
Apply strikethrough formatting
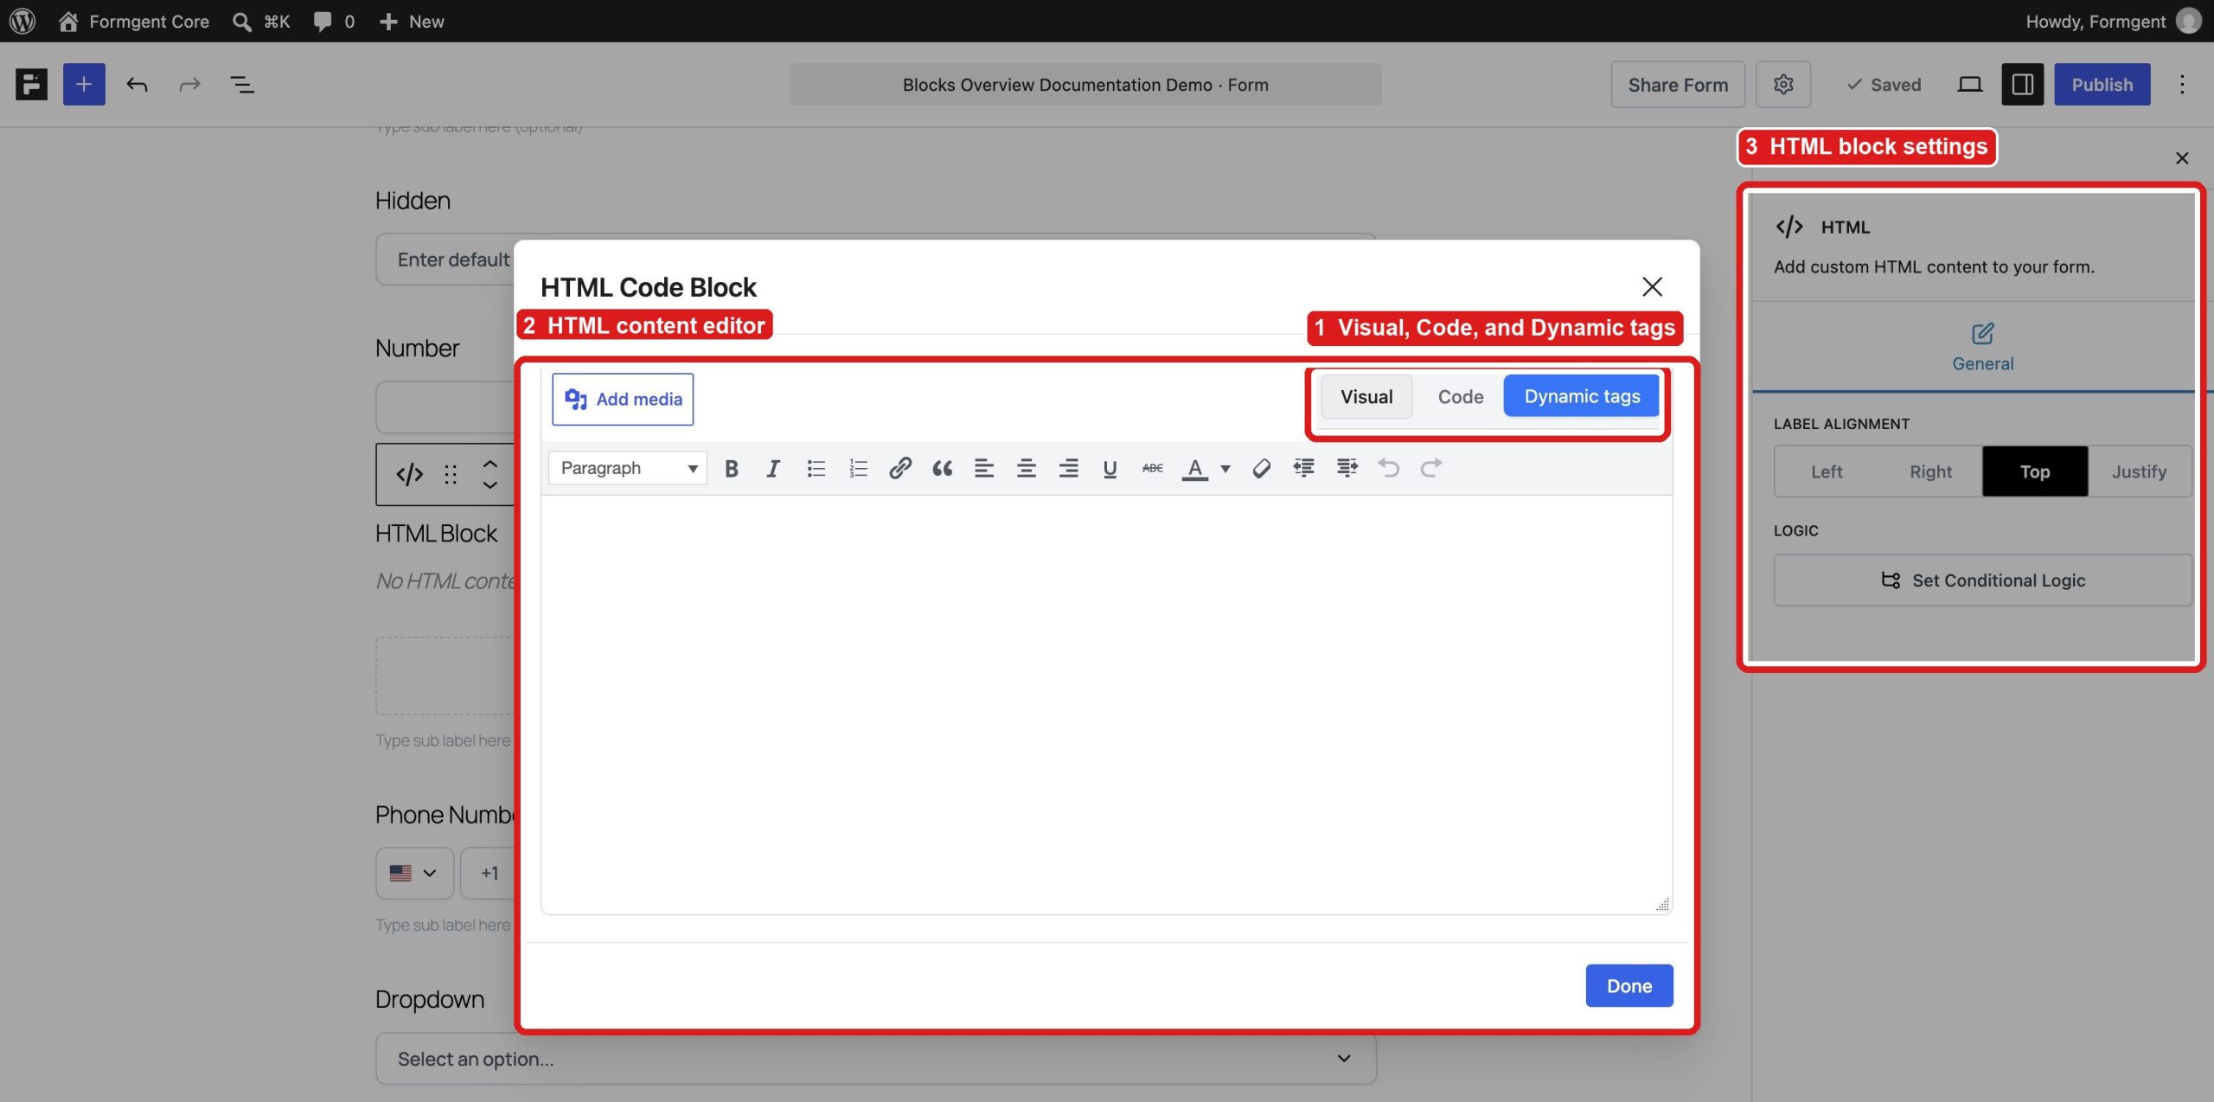[x=1152, y=468]
